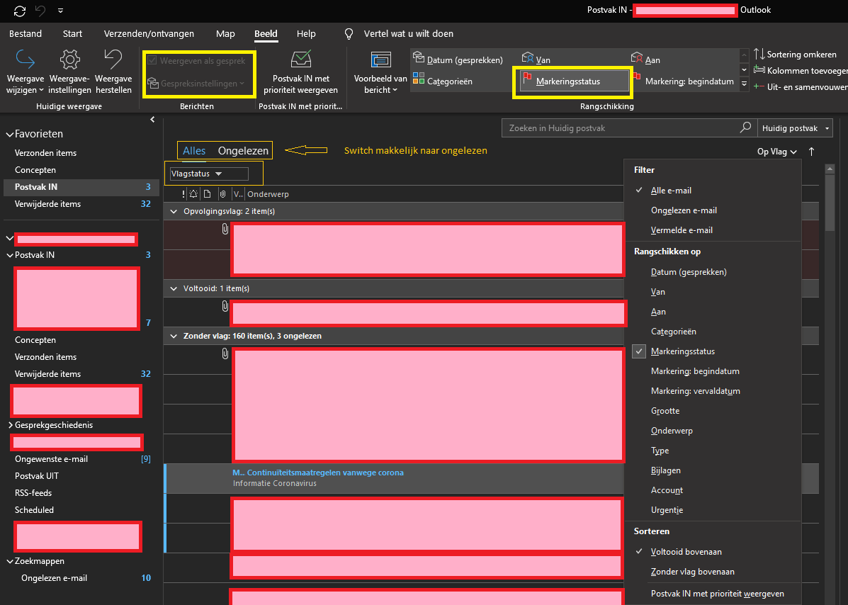This screenshot has width=848, height=605.
Task: Check Datum (gesprekken) in arrange menu
Action: pyautogui.click(x=689, y=272)
